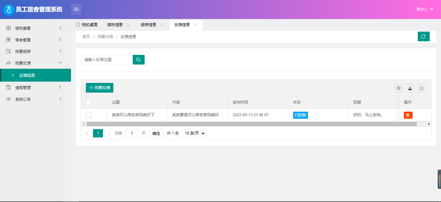Switch to the 楼栋信息 tab
Image resolution: width=441 pixels, height=202 pixels.
click(x=115, y=25)
